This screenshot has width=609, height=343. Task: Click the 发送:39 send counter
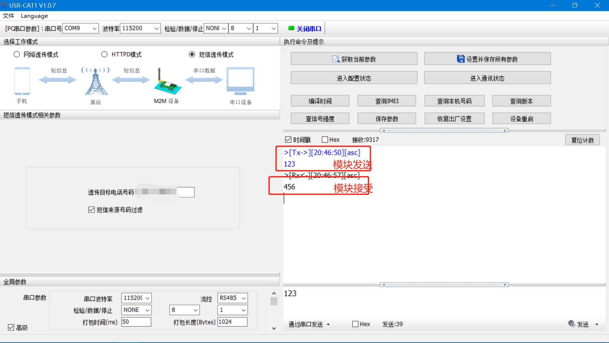(x=392, y=324)
